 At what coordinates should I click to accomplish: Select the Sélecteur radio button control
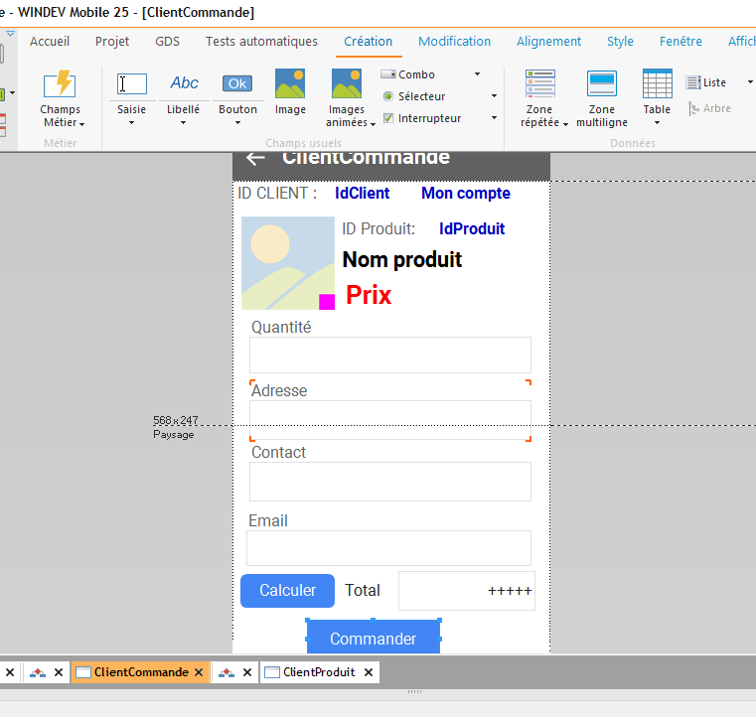coord(421,96)
